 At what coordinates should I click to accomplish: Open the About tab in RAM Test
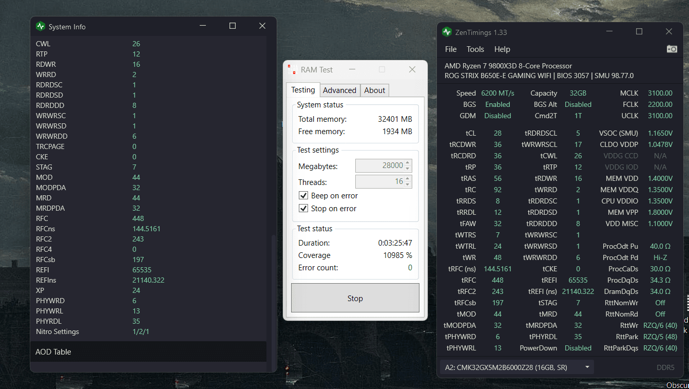pyautogui.click(x=374, y=90)
